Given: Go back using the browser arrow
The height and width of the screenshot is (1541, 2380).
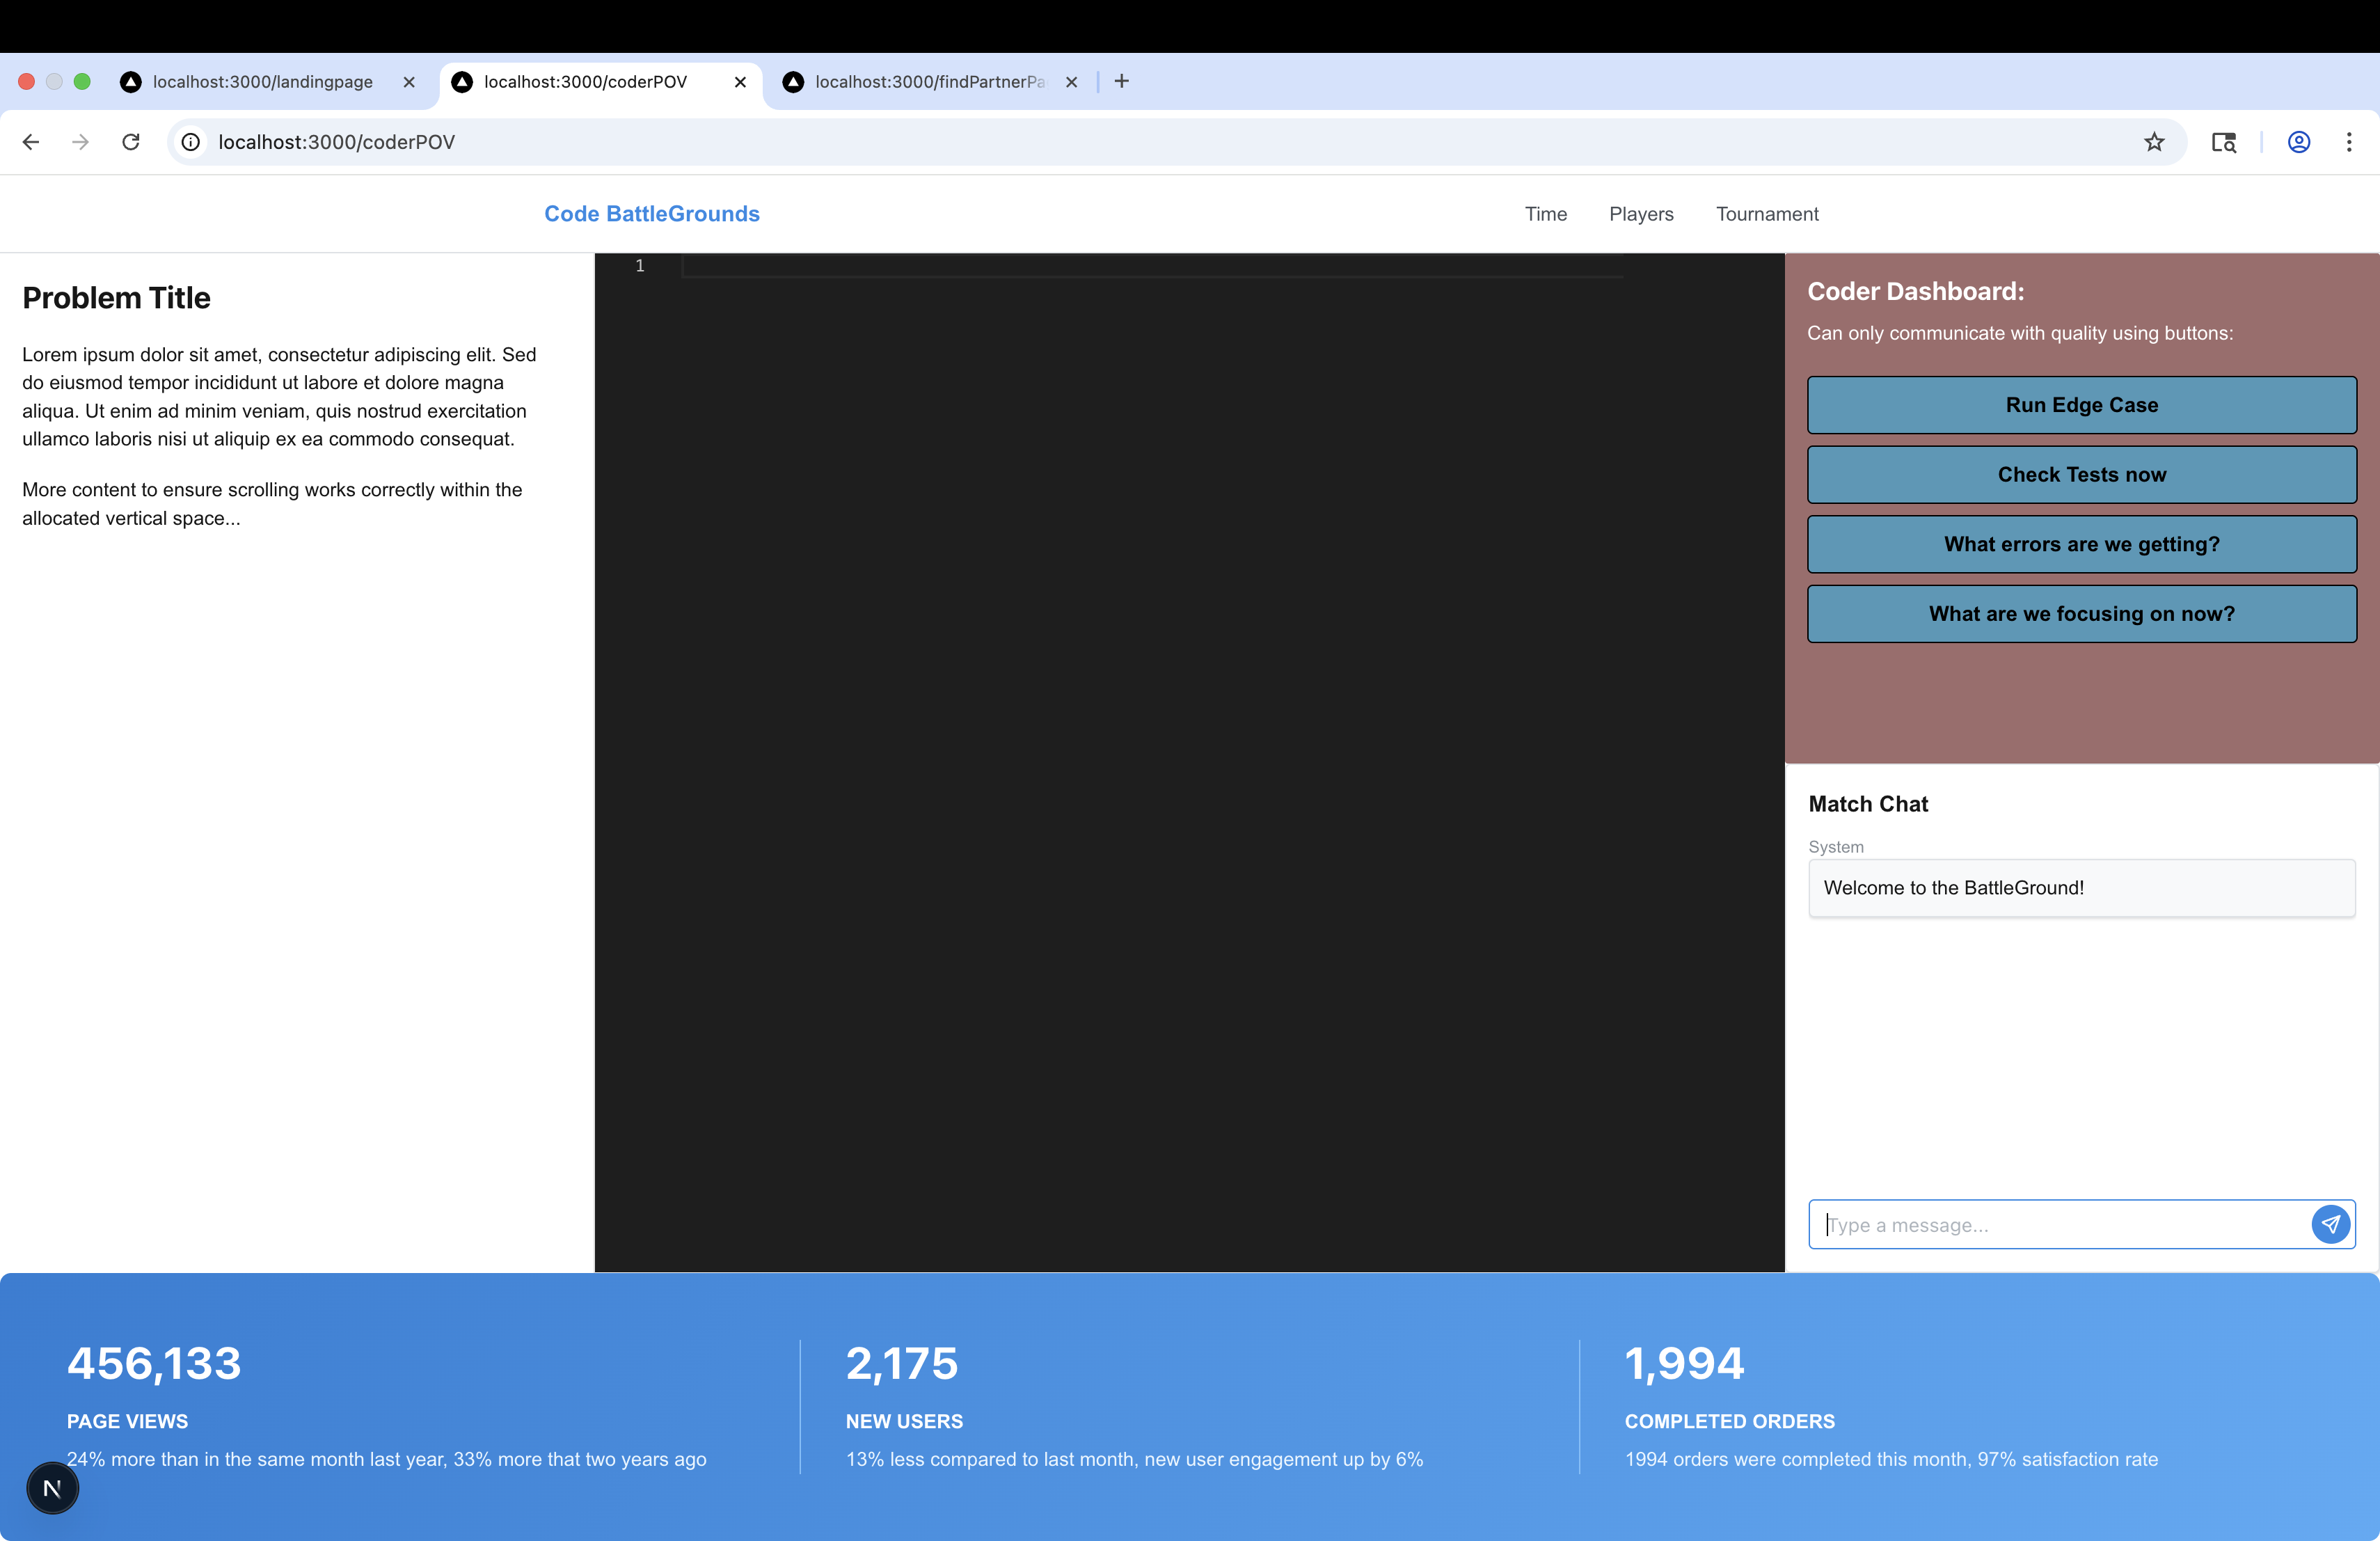Looking at the screenshot, I should click(31, 142).
